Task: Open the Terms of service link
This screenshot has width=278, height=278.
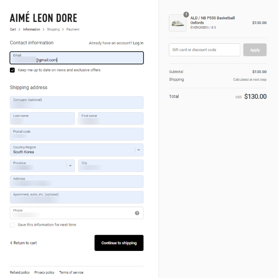Action: tap(71, 272)
